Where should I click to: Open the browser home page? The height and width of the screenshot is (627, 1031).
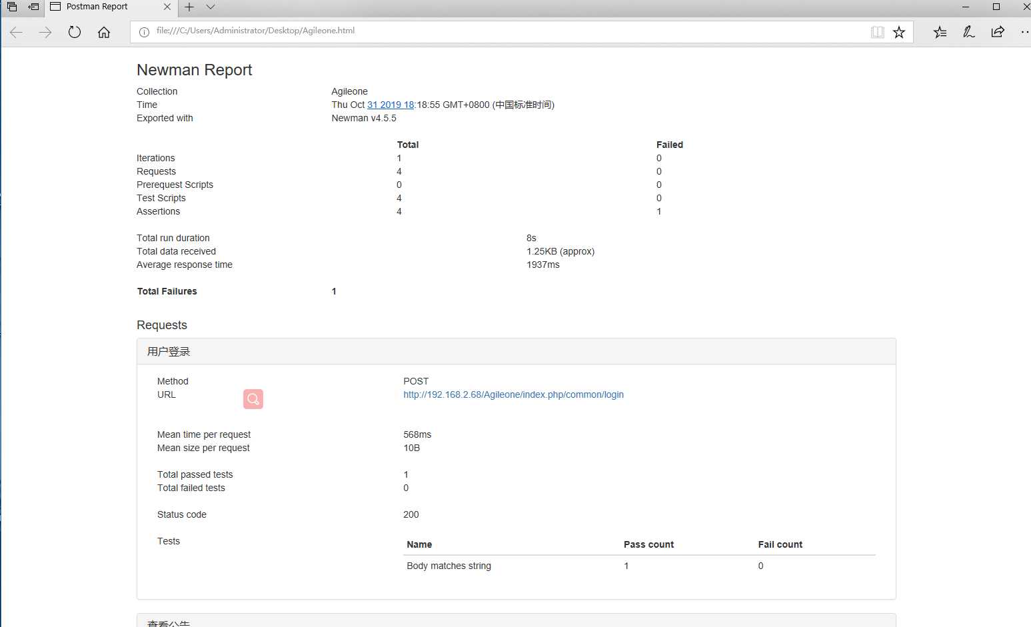point(104,32)
